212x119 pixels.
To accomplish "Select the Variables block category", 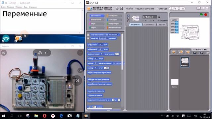I will pyautogui.click(x=114, y=28).
